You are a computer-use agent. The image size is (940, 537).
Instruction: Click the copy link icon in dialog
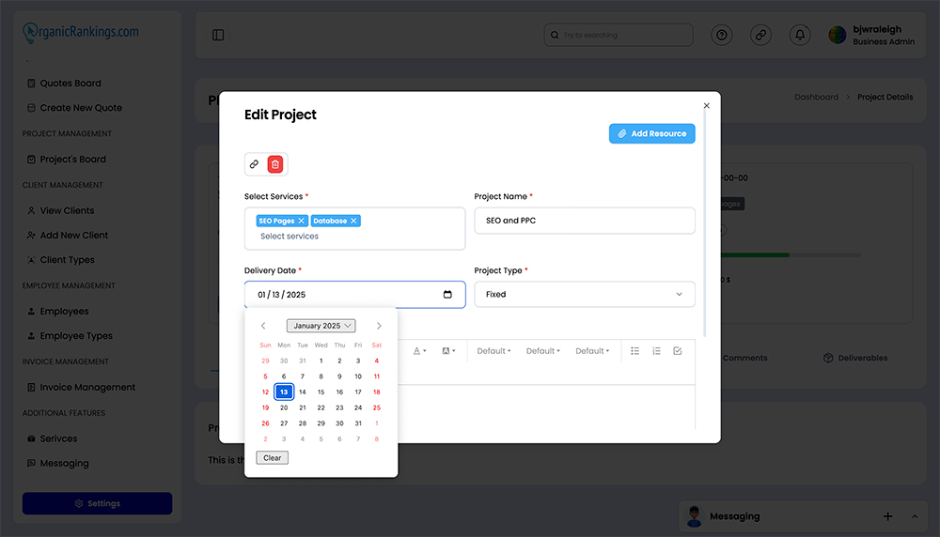pos(254,164)
